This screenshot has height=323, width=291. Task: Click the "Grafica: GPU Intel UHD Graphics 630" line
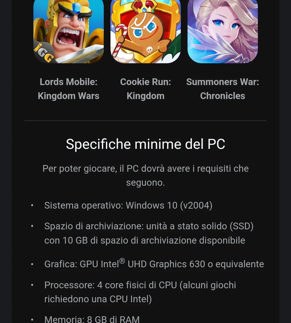(x=154, y=264)
